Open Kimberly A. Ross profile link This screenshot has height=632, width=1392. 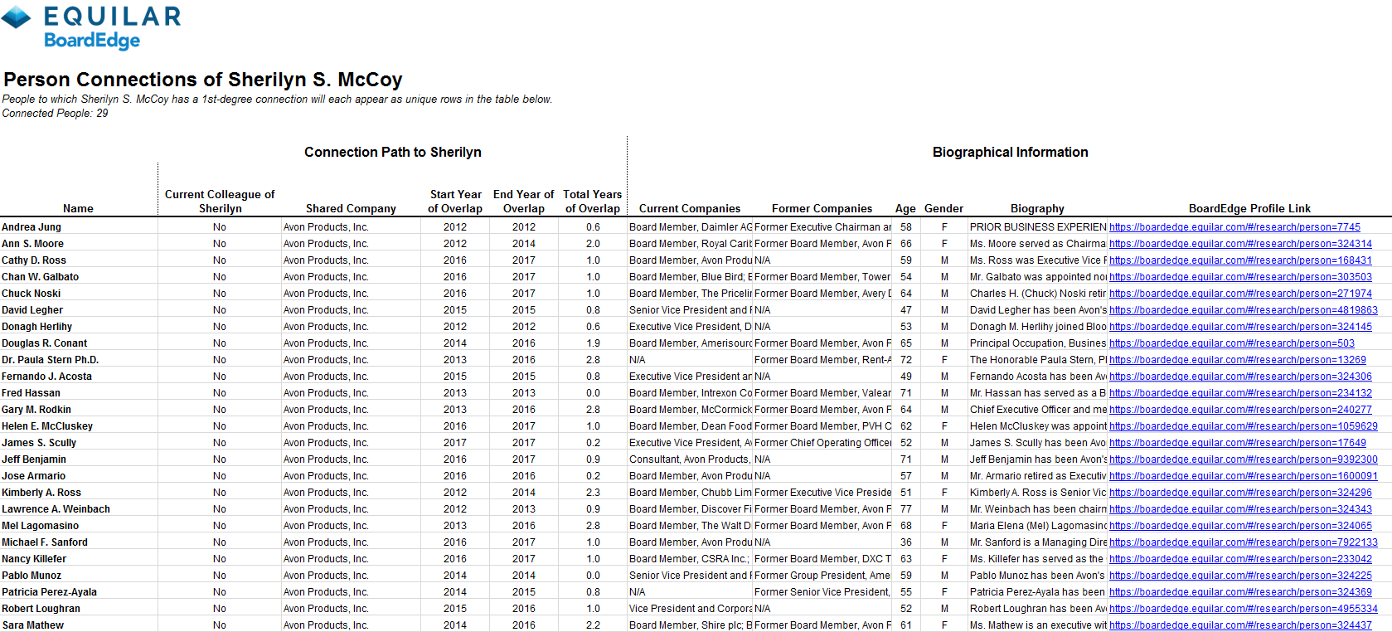[1240, 493]
